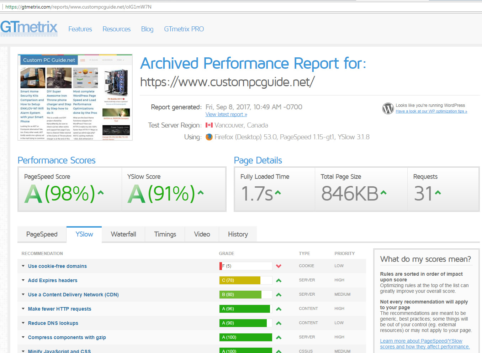The image size is (482, 353).
Task: Expand Reduce DNS lookups recommendation
Action: (x=23, y=323)
